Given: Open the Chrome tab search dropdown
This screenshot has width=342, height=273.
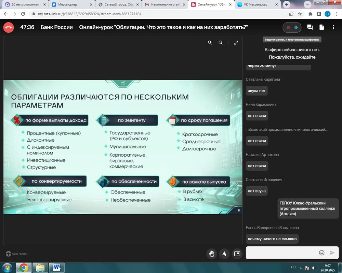Looking at the screenshot, I should [307, 4].
